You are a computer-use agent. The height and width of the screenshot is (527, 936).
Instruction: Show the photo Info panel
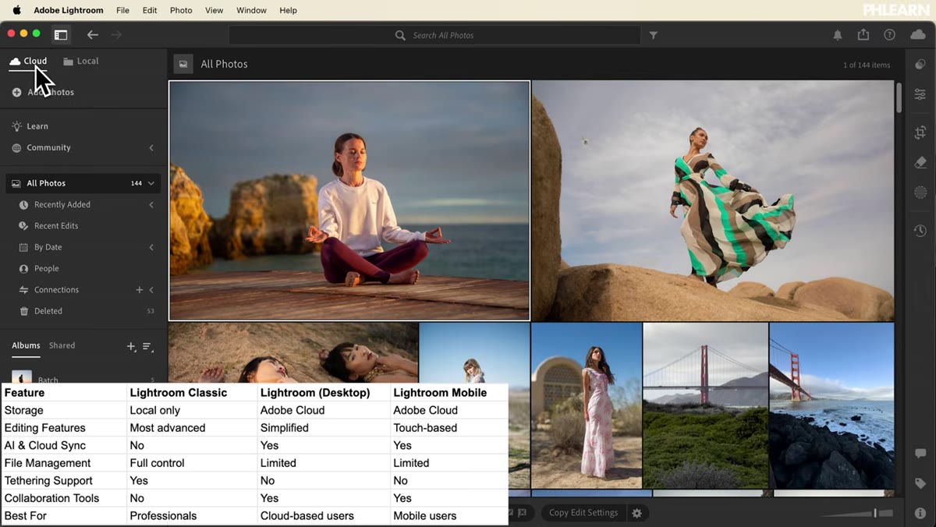(920, 513)
